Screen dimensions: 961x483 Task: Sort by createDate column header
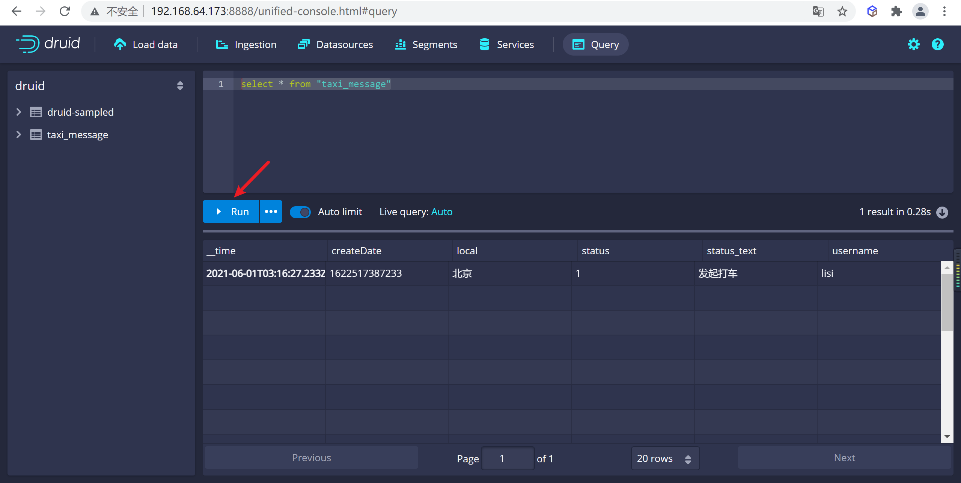coord(390,251)
